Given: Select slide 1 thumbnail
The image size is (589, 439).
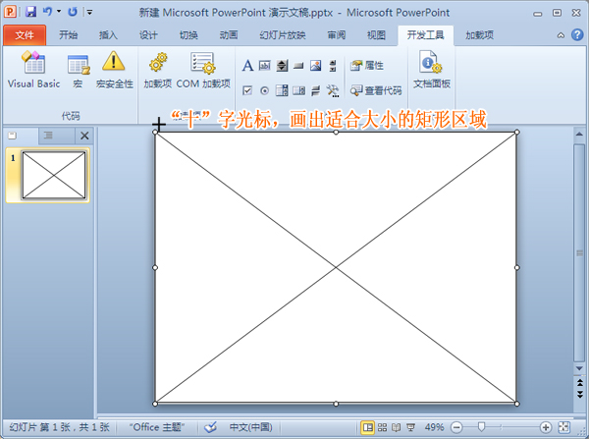Looking at the screenshot, I should coord(54,175).
